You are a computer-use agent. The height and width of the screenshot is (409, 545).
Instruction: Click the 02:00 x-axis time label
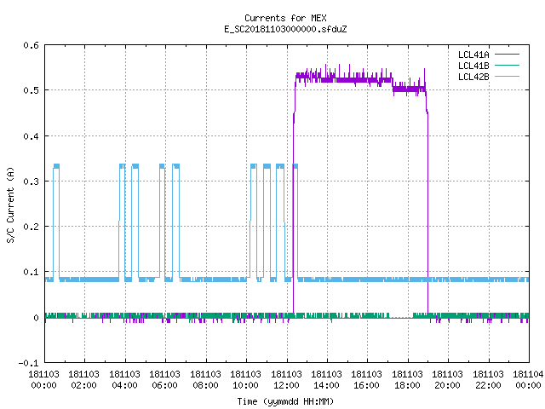click(83, 385)
